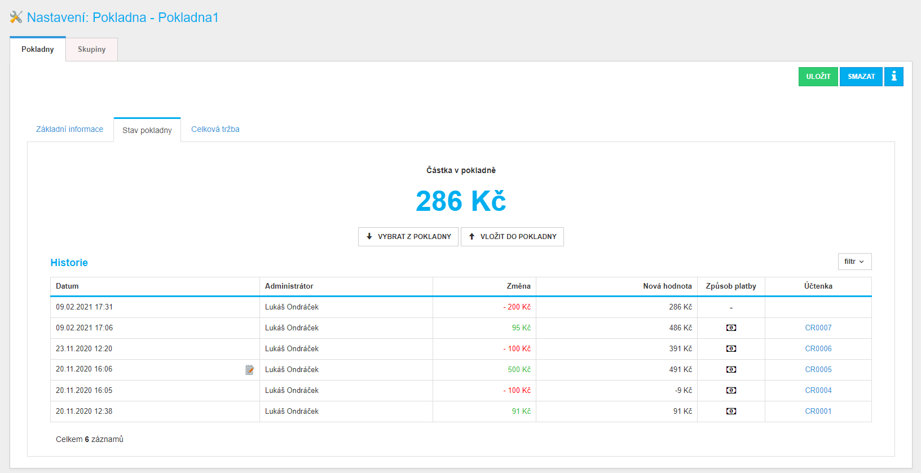This screenshot has height=473, width=921.
Task: Click the large 286 Kč amount
Action: pyautogui.click(x=461, y=201)
